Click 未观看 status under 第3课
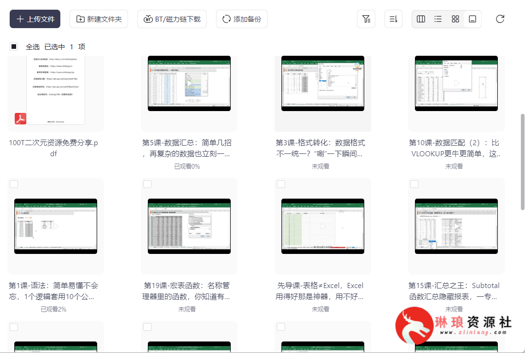The width and height of the screenshot is (525, 353). (321, 166)
